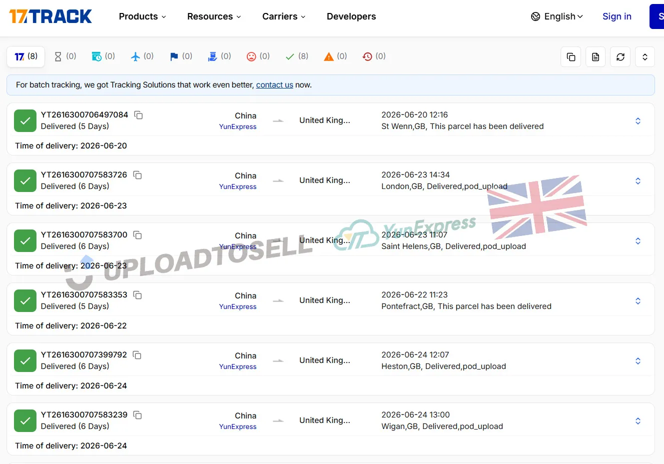Click 'Time of delivery: 2026-06-20' text
Image resolution: width=664 pixels, height=464 pixels.
point(71,146)
